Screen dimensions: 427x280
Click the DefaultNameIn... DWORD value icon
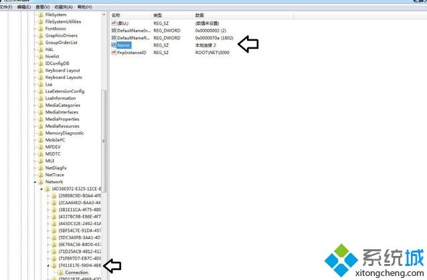tap(114, 31)
